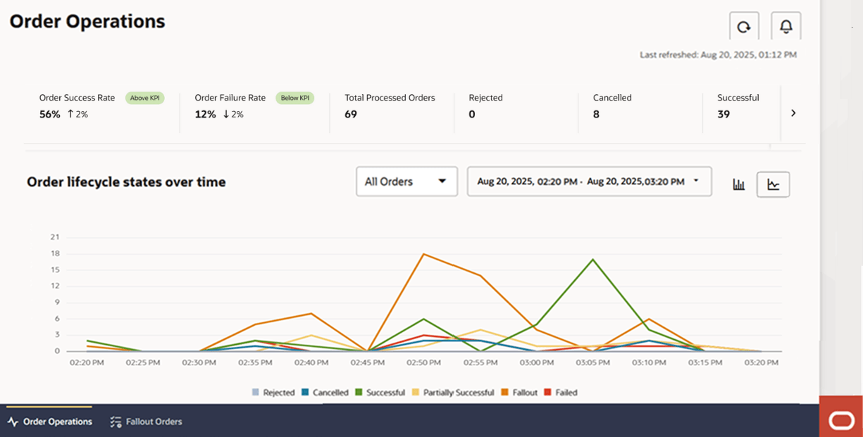Switch to bar chart view icon

tap(738, 184)
